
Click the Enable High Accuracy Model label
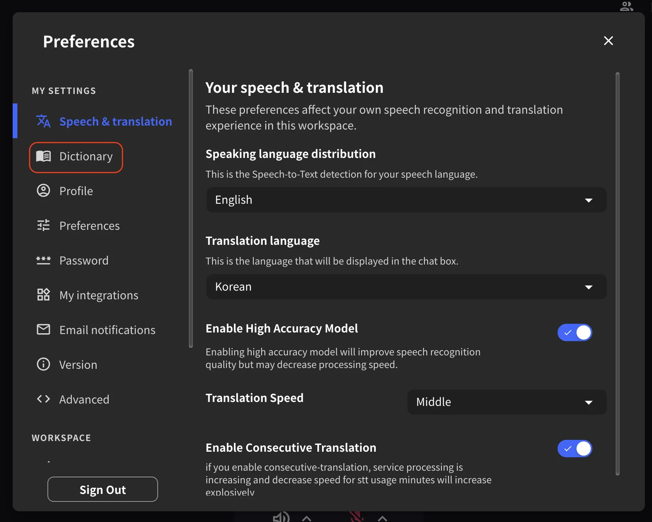pyautogui.click(x=282, y=329)
